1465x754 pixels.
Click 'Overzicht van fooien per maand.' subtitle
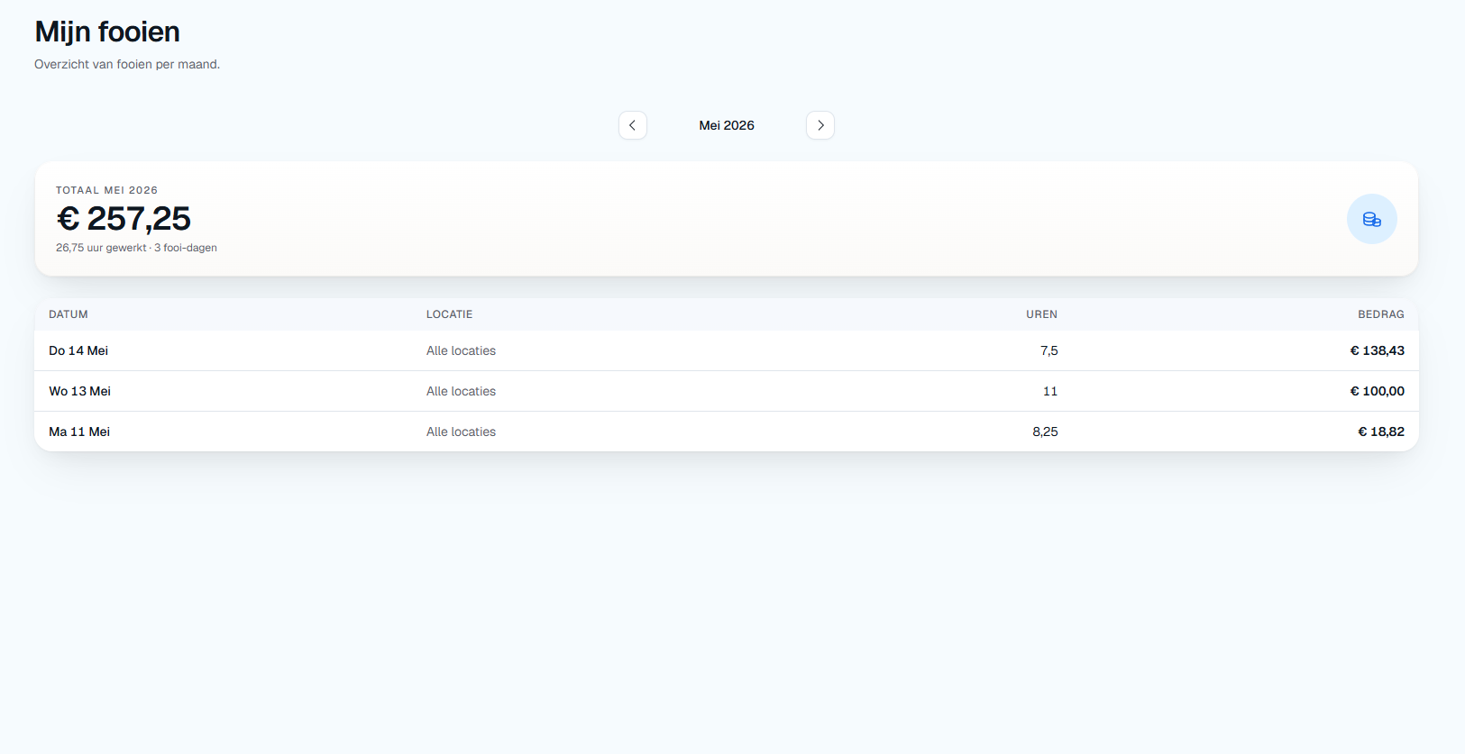[127, 64]
